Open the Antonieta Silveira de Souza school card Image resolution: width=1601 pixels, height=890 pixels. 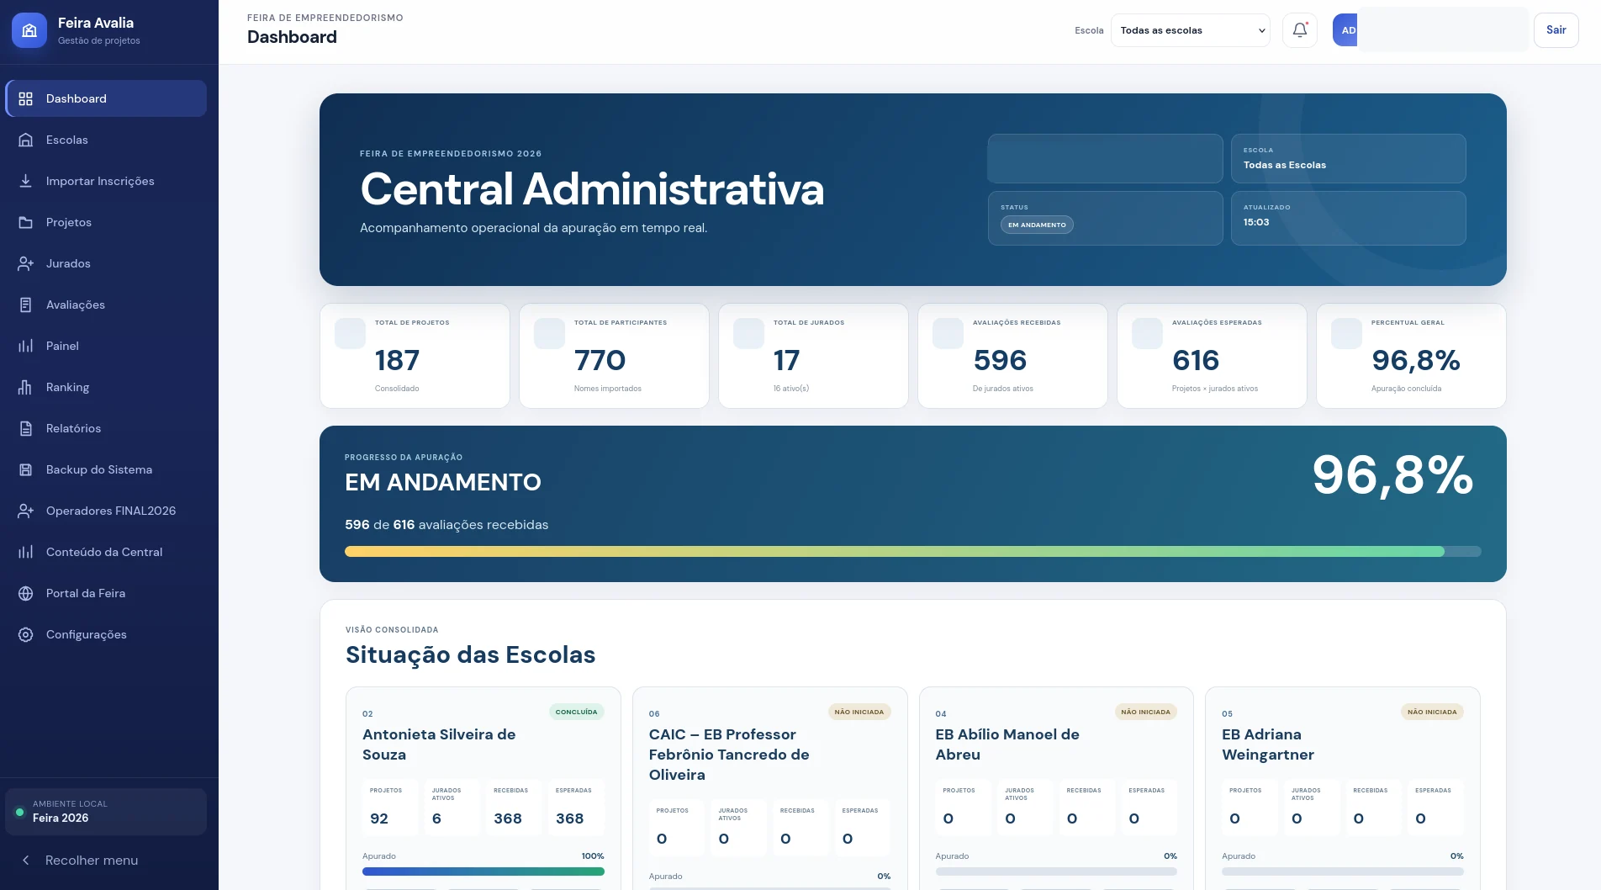click(x=483, y=788)
